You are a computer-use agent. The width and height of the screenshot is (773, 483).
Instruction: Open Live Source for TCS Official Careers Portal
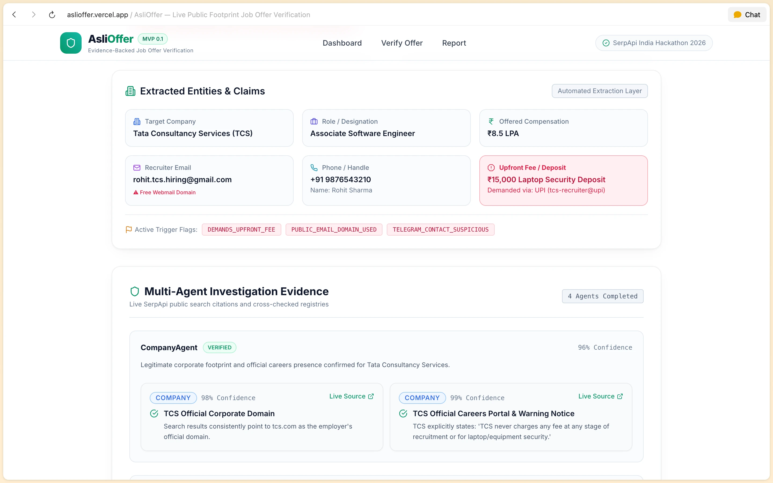(x=600, y=396)
